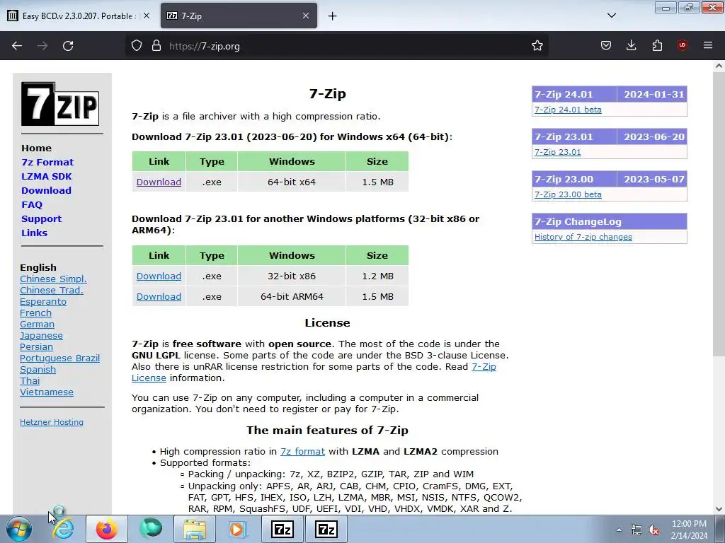Screen dimensions: 725x543
Task: Open the 7z Format sidebar link
Action: coord(47,162)
